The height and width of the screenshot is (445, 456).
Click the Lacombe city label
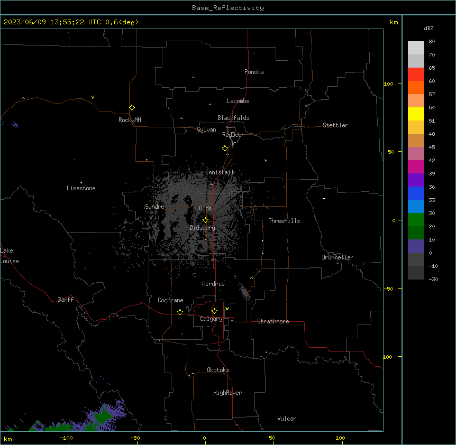(238, 101)
